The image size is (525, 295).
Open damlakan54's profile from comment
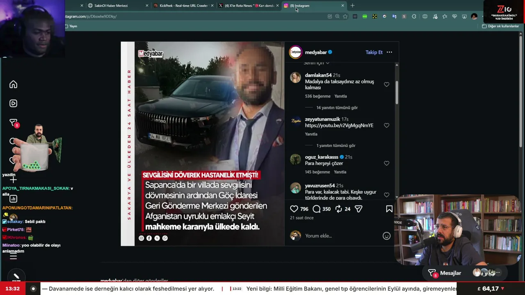(318, 75)
